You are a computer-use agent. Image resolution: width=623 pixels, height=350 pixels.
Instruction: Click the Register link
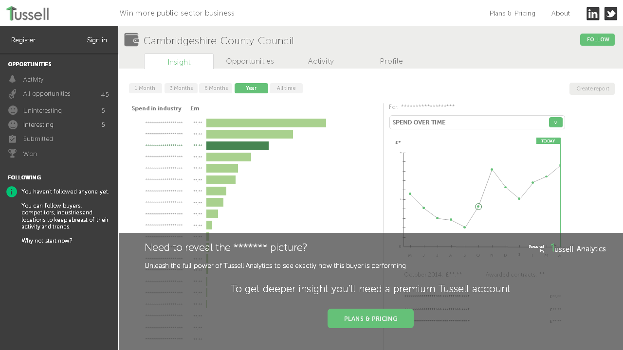23,40
